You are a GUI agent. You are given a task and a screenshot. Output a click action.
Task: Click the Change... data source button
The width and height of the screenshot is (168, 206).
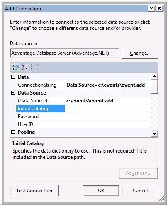(x=140, y=53)
